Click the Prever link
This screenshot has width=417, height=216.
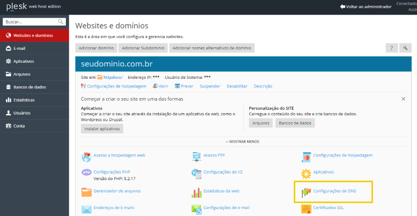coord(187,86)
